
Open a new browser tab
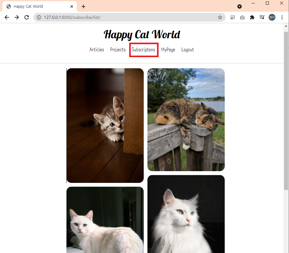(x=83, y=6)
